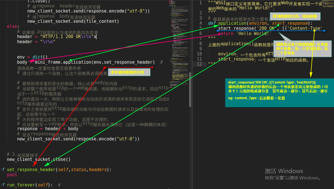Image resolution: width=334 pixels, height=189 pixels.
Task: Click line number 12 in right pane gutter
Action: click(199, 64)
